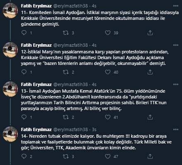Screen dimensions: 182x165
Task: Retweet the tweet numbered 11
Action: (66, 33)
